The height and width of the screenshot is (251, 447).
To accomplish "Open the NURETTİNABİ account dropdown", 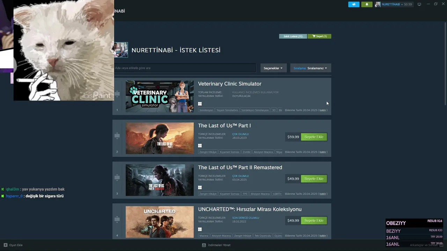I will click(394, 5).
